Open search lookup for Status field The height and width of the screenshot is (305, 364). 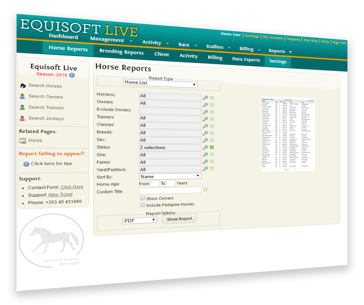coord(205,147)
